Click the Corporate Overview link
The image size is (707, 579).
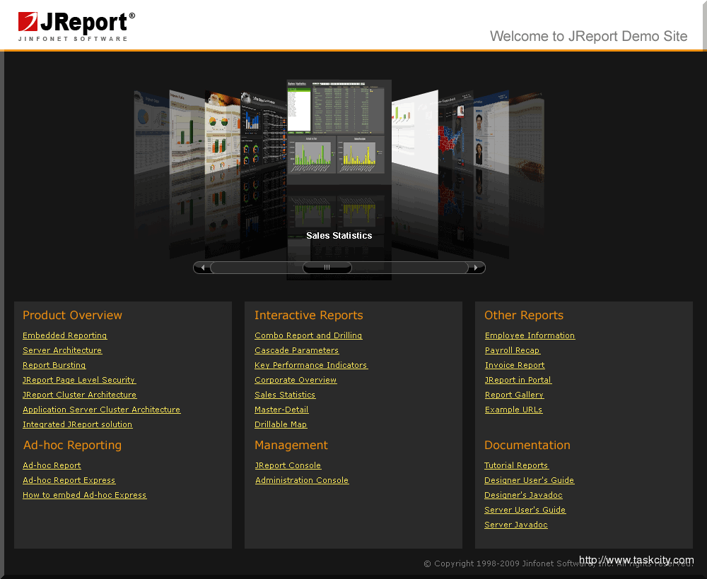pos(296,380)
